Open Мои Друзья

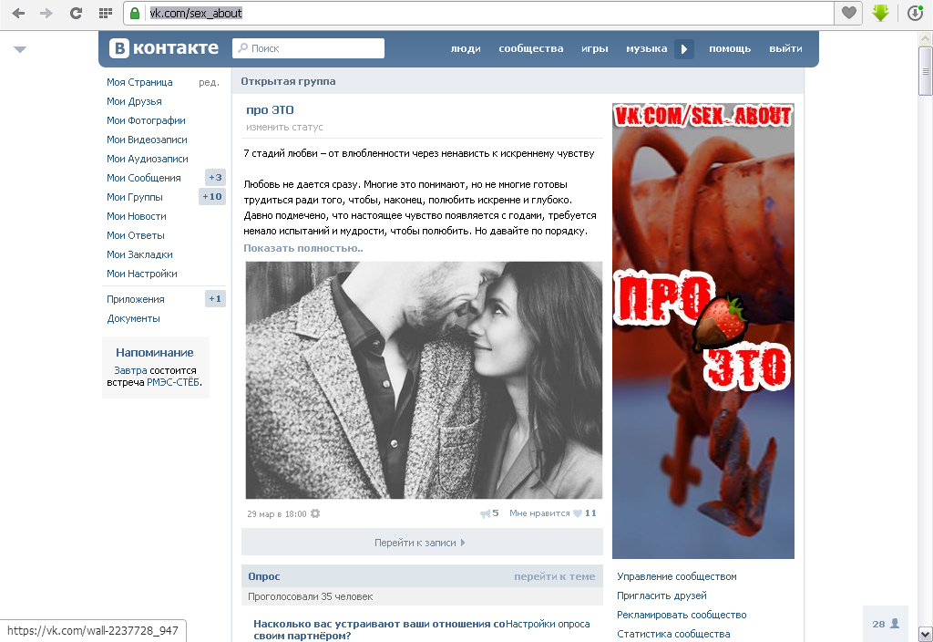[135, 101]
